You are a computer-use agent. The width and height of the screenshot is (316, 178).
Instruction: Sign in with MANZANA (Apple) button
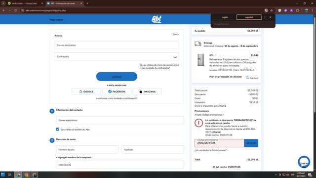tap(147, 91)
